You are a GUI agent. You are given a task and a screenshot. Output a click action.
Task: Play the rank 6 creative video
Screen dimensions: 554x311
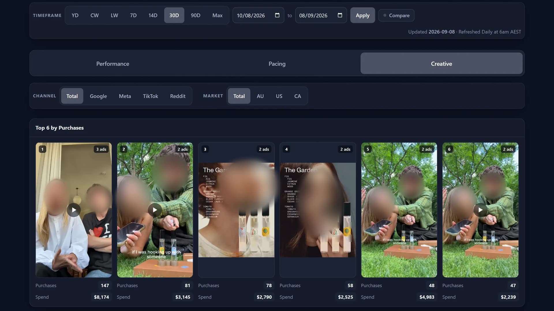(x=480, y=210)
